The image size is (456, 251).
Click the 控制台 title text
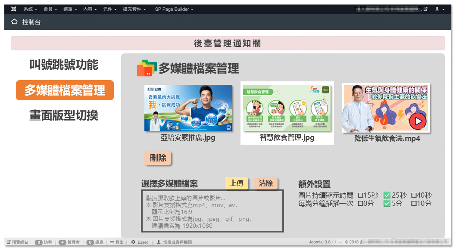(x=31, y=22)
